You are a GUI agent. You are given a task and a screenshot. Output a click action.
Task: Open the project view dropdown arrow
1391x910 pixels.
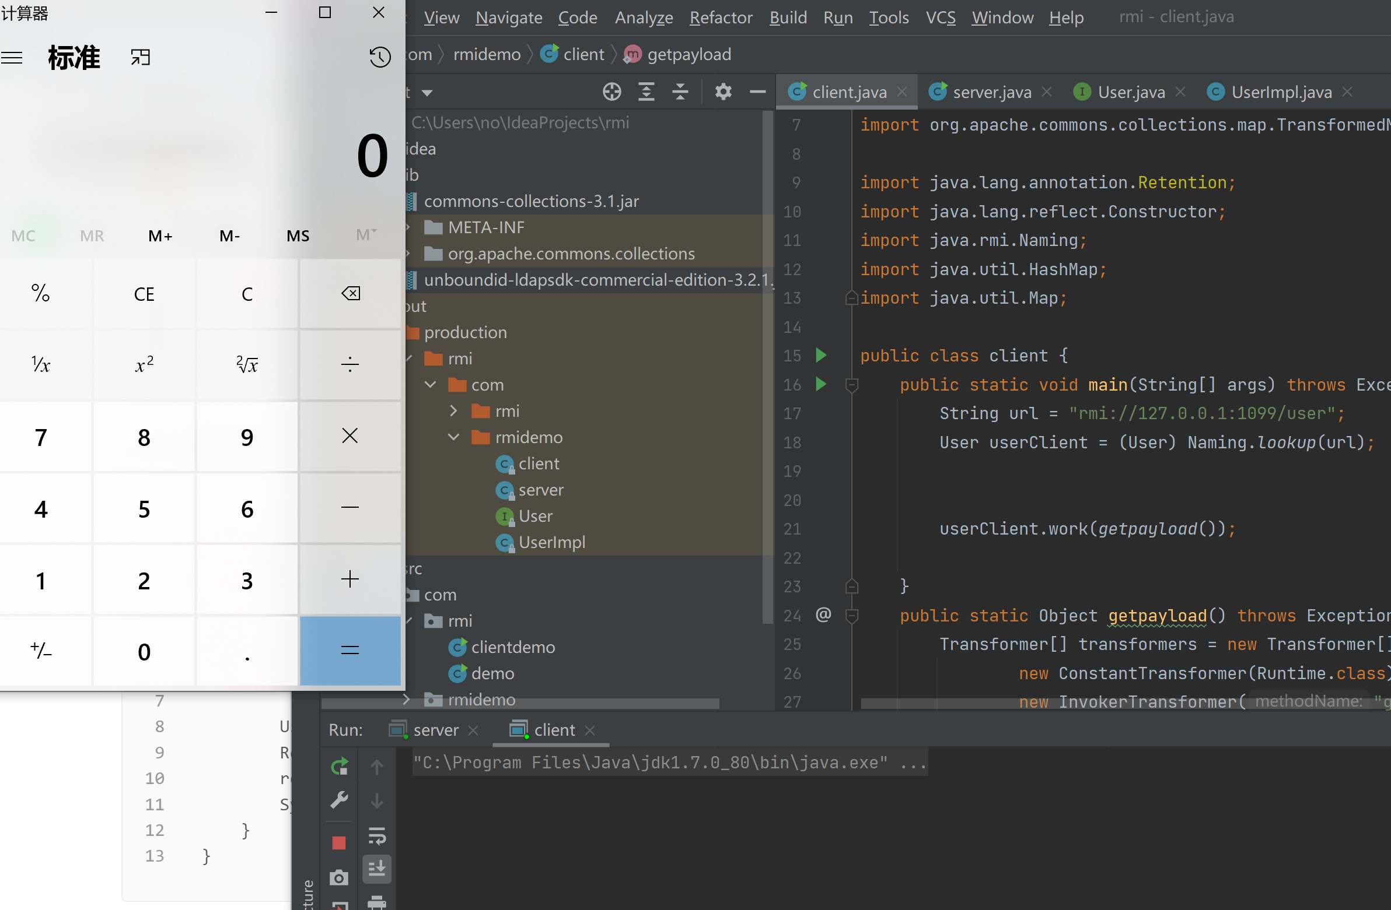coord(427,93)
